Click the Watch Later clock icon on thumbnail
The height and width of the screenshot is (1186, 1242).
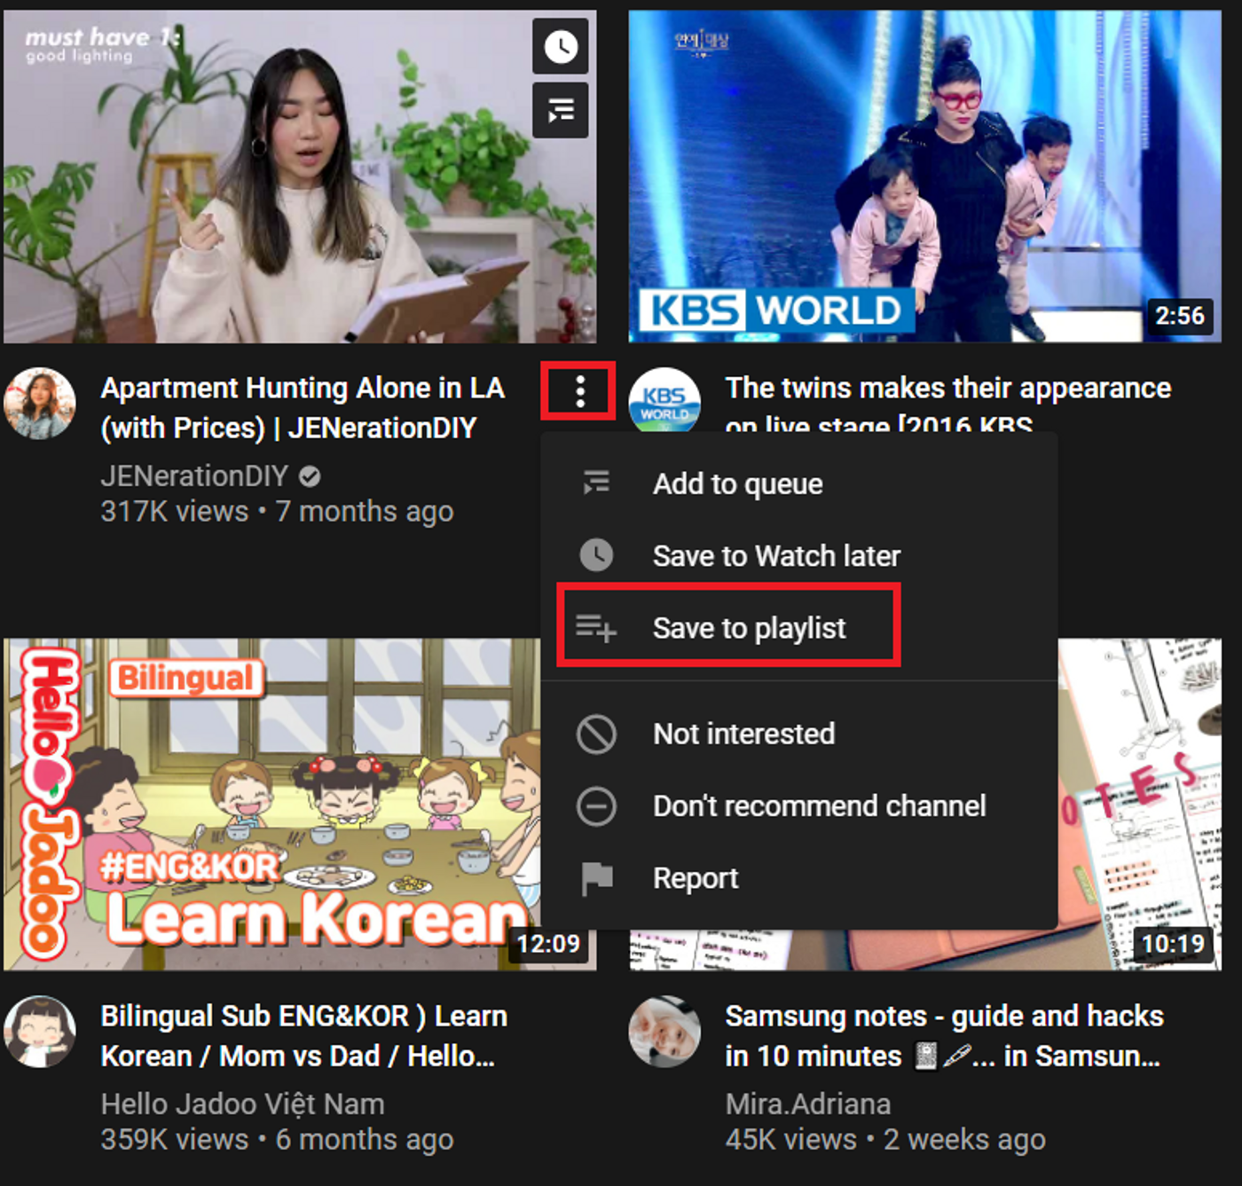pos(560,46)
